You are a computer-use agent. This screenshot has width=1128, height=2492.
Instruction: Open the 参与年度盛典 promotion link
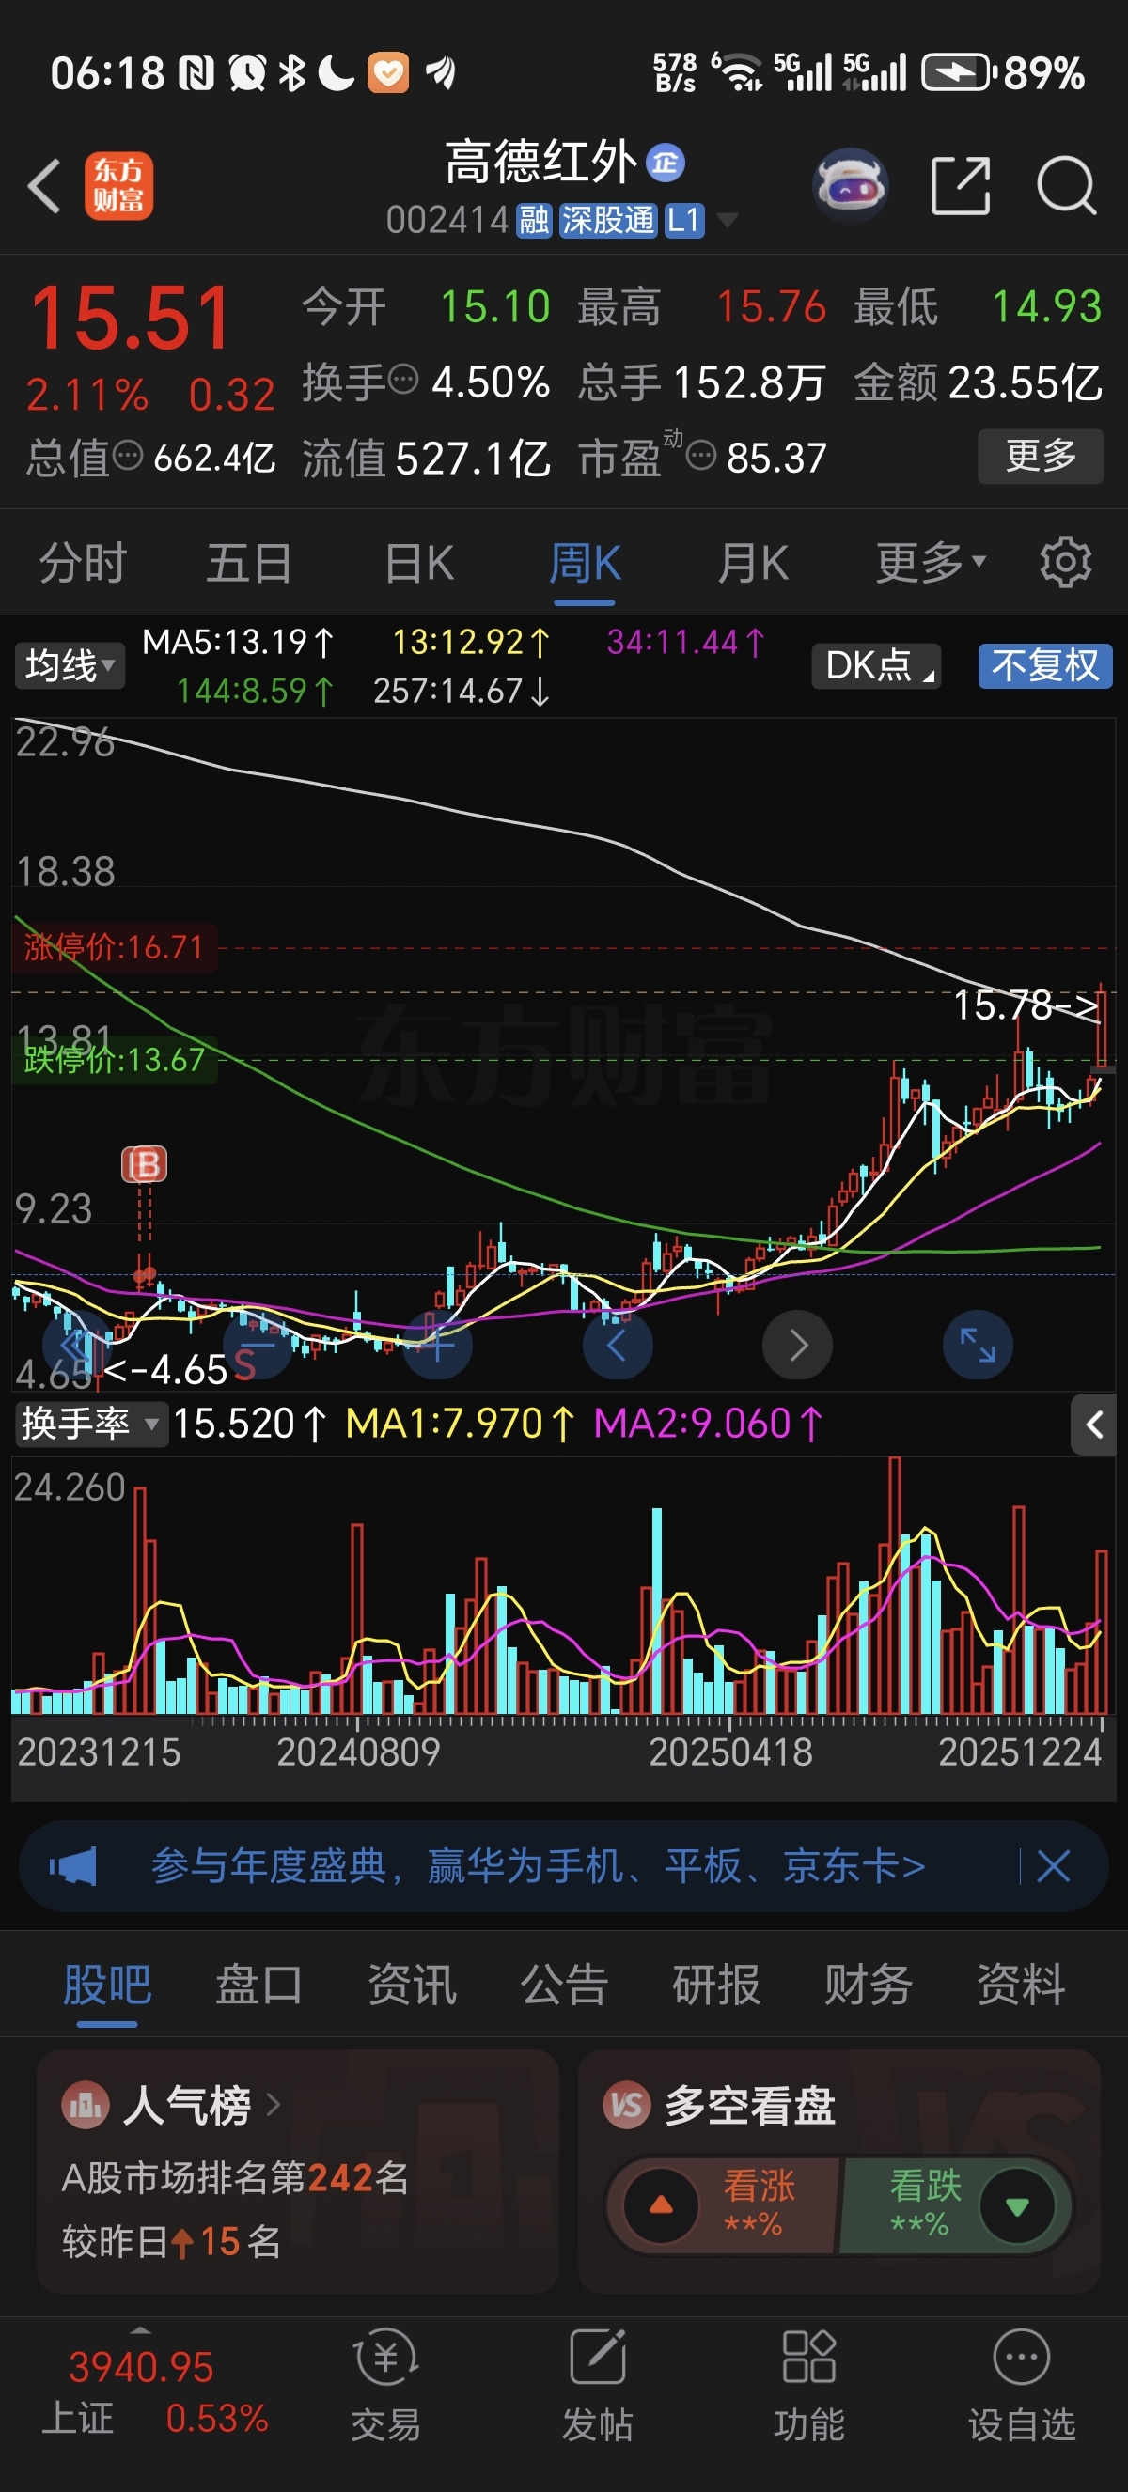pyautogui.click(x=538, y=1866)
